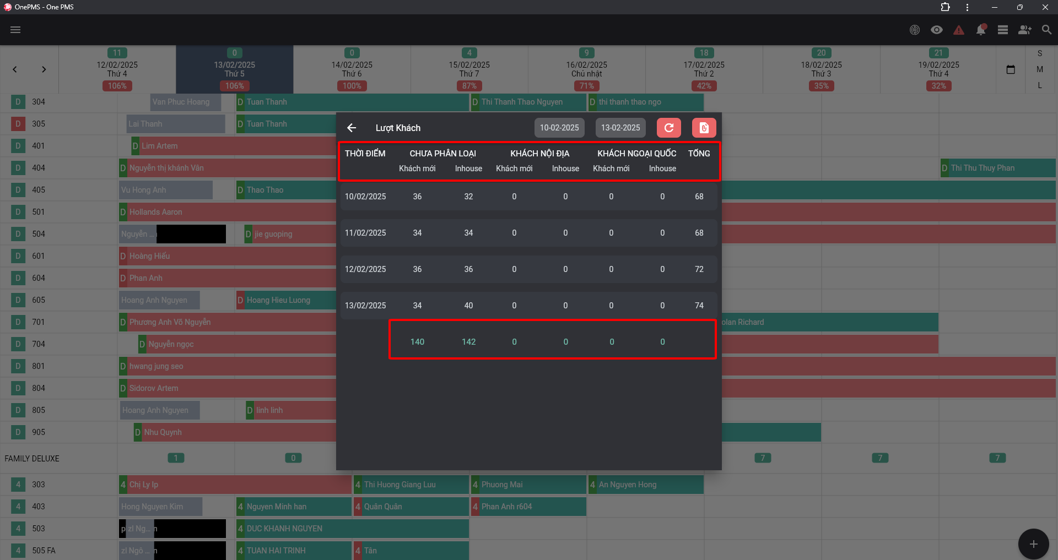This screenshot has width=1058, height=560.
Task: Open Thi Thu Thuy Phan booking
Action: pos(998,168)
